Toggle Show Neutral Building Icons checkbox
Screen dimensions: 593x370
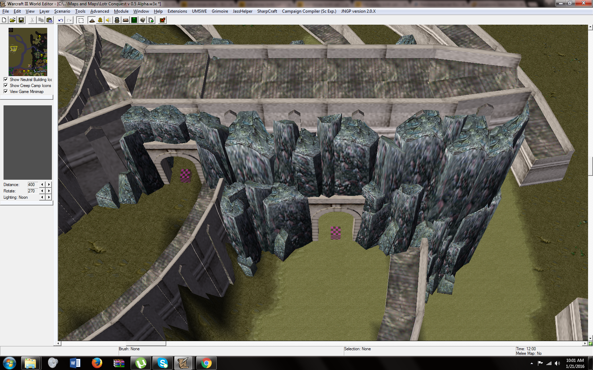coord(6,80)
